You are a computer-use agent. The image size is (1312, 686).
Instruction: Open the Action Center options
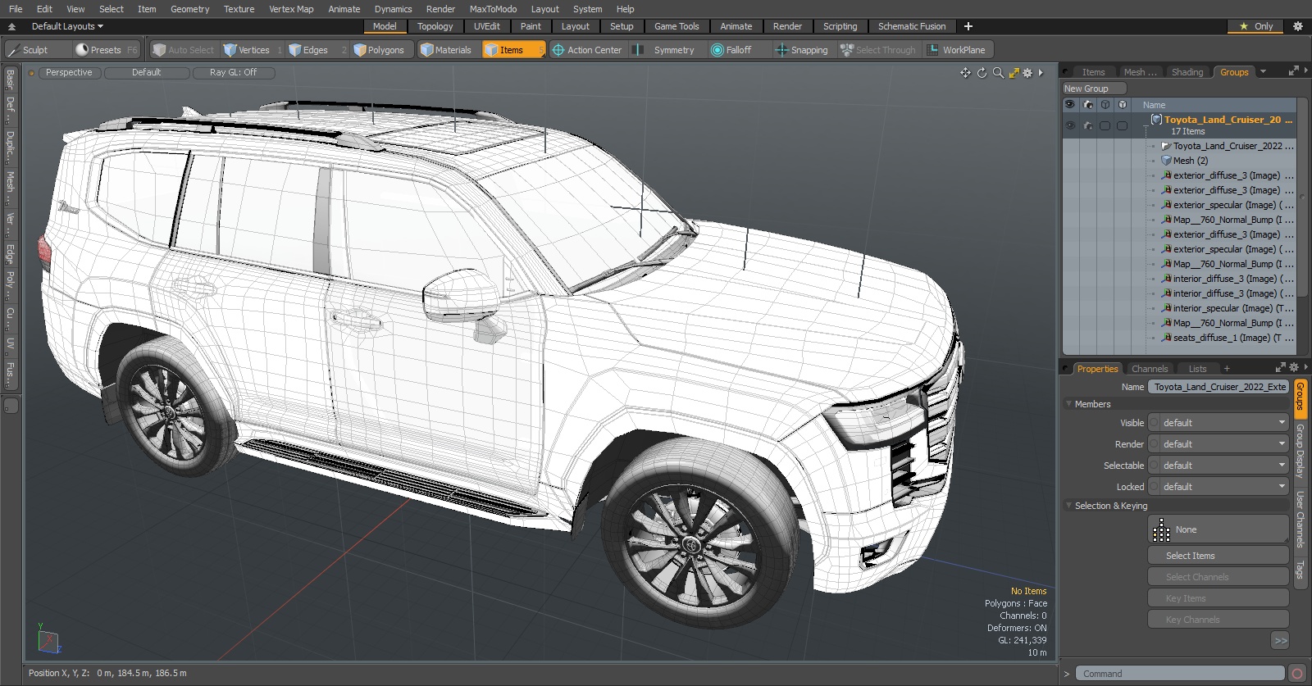tap(587, 50)
